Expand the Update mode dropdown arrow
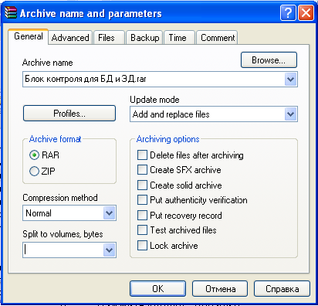This screenshot has width=318, height=306. 291,114
